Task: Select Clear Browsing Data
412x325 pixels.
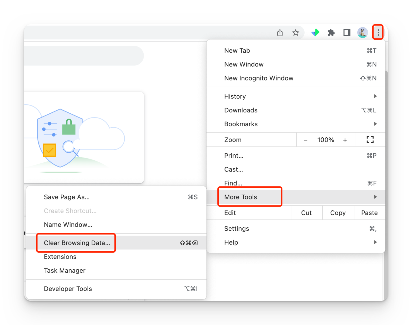Action: click(x=76, y=243)
